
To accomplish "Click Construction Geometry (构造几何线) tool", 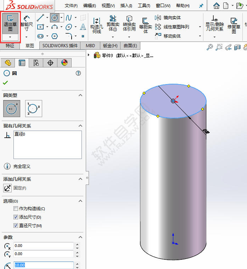I will pyautogui.click(x=97, y=26).
